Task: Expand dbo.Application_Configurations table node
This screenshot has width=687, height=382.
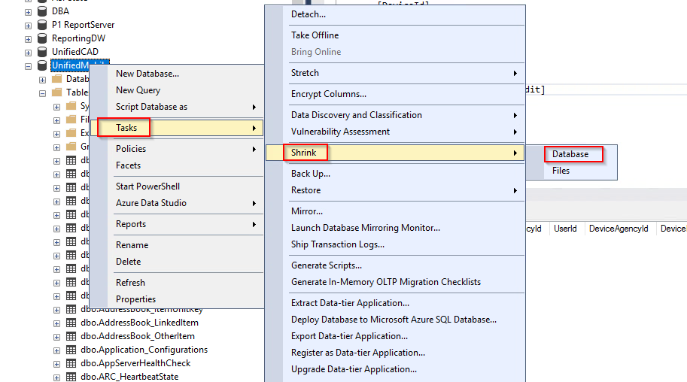Action: click(56, 351)
